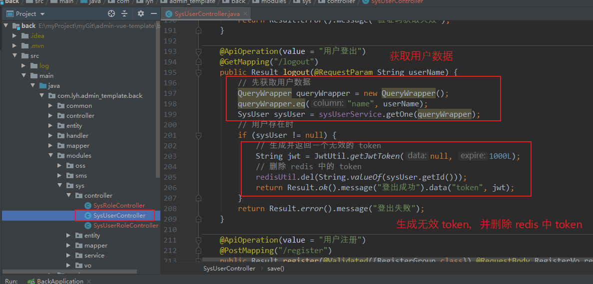This screenshot has width=593, height=284.
Task: Fold the if block at line 201
Action: point(198,135)
